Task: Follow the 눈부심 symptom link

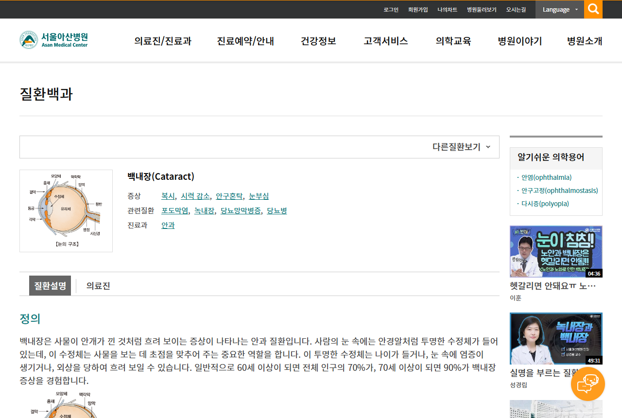Action: [259, 196]
